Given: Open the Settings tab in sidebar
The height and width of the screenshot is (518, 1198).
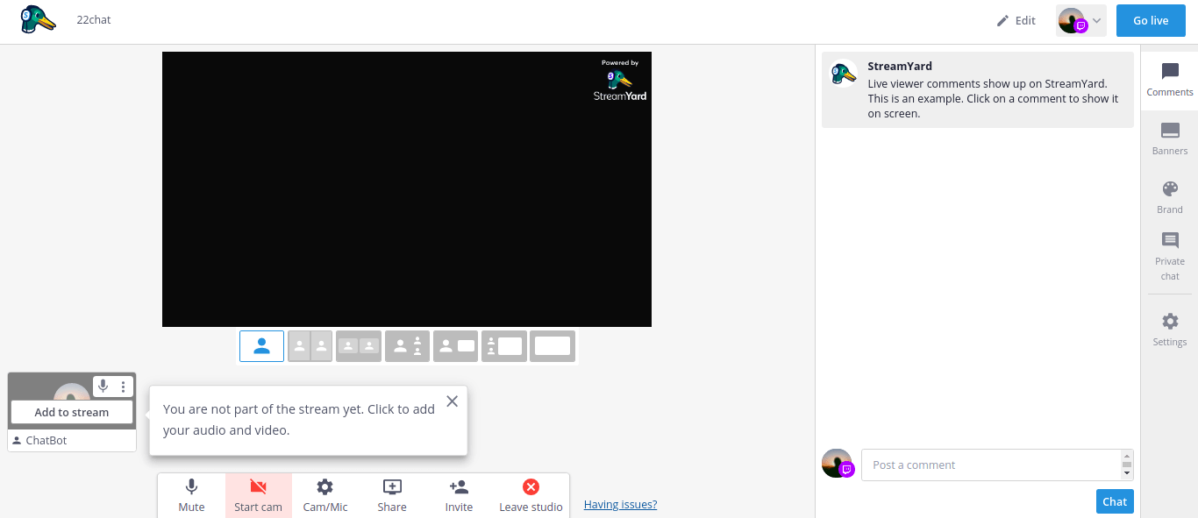Looking at the screenshot, I should tap(1170, 330).
